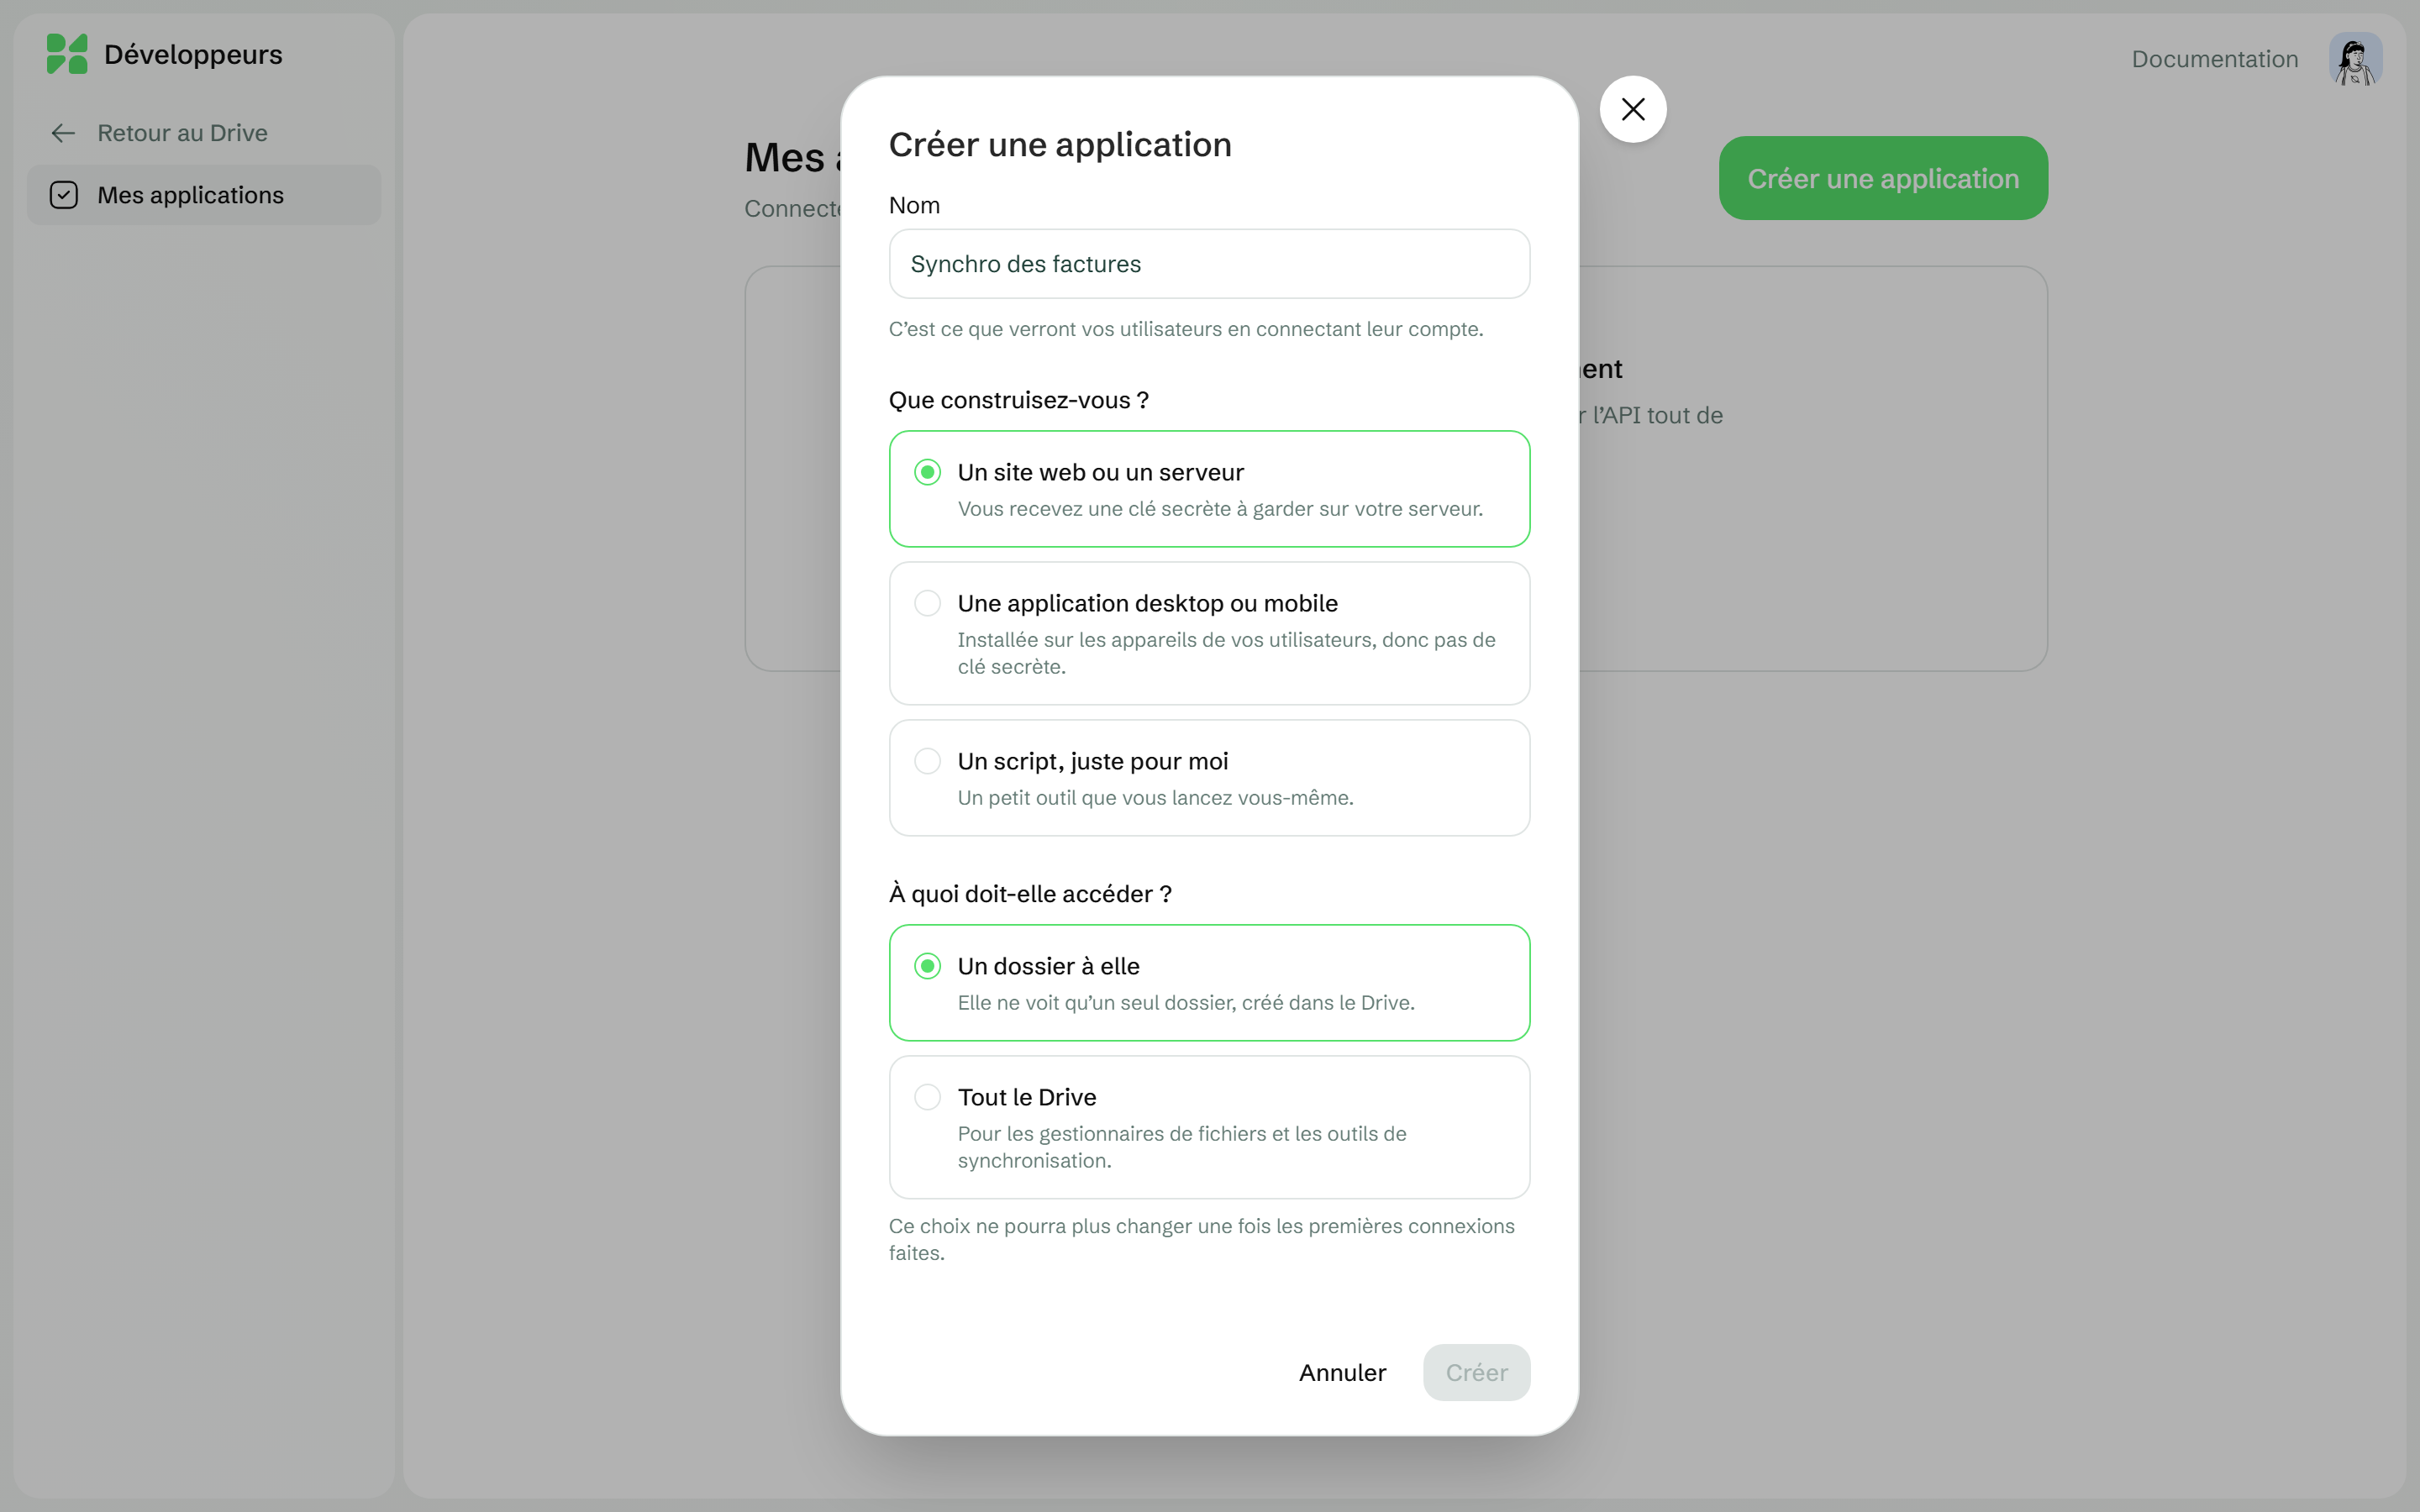Click the Nom field containing 'Synchro des factures'
This screenshot has width=2420, height=1512.
[x=1209, y=264]
